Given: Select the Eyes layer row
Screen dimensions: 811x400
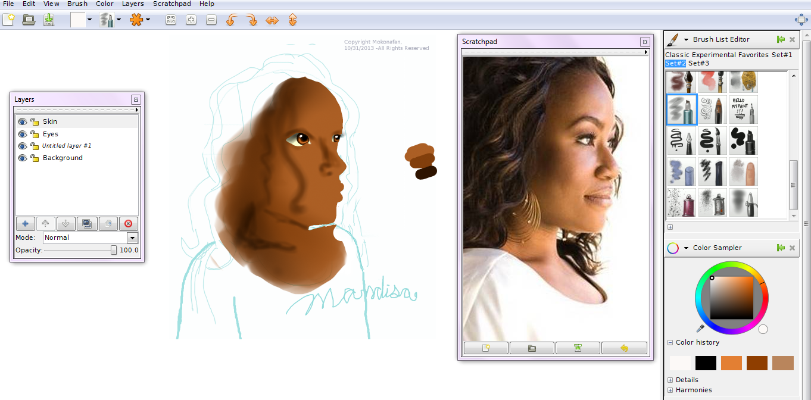Looking at the screenshot, I should coord(77,134).
